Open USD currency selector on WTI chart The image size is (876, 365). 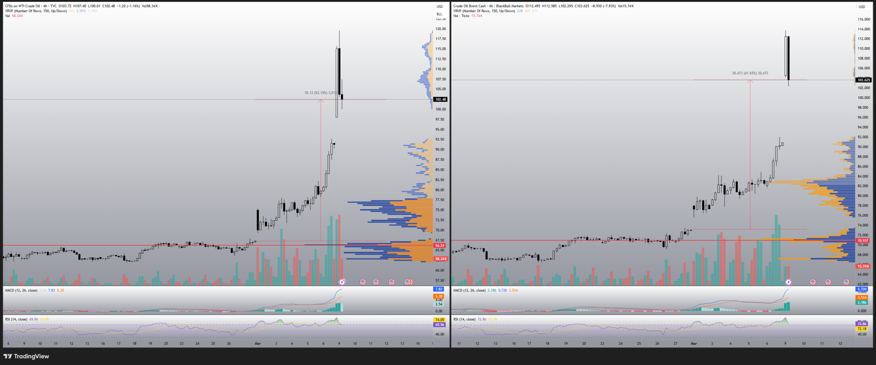point(439,6)
